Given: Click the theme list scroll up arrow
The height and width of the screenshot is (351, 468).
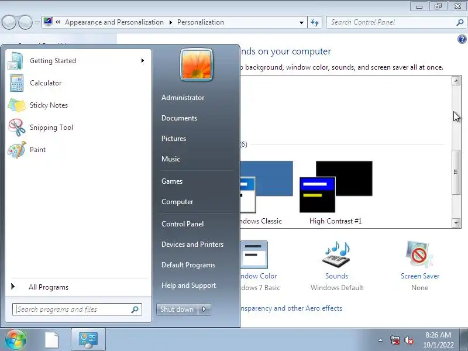Looking at the screenshot, I should 456,81.
